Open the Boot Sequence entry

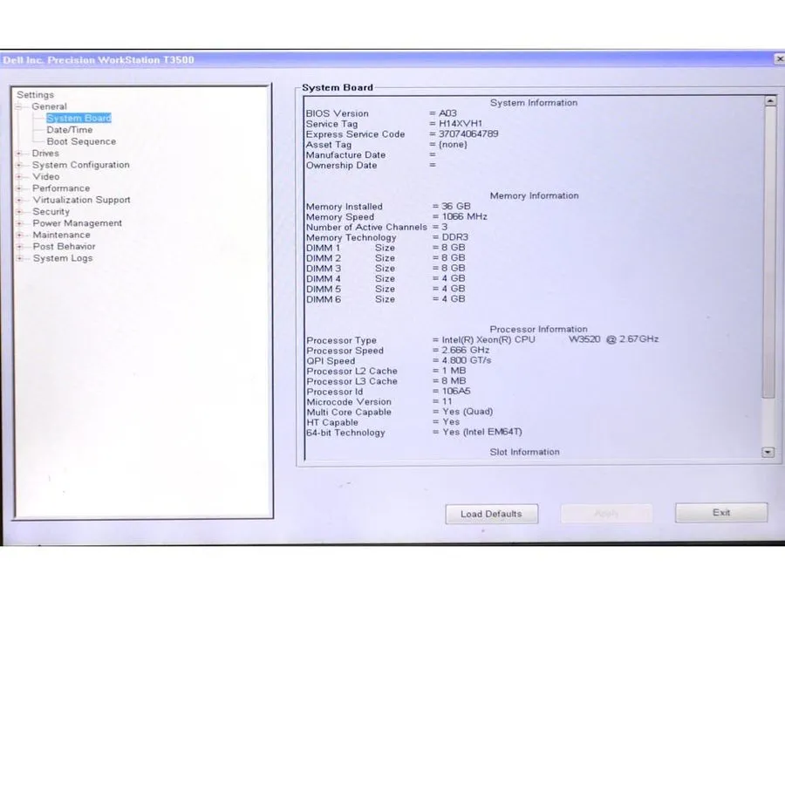point(81,141)
